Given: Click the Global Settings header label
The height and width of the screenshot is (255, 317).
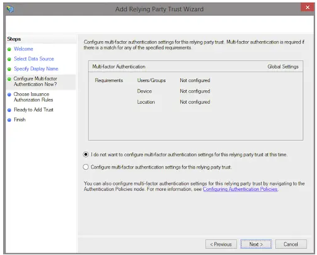Looking at the screenshot, I should point(283,67).
